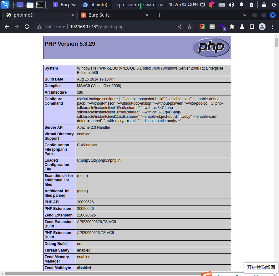The height and width of the screenshot is (276, 279).
Task: Click the PHP logo image
Action: click(211, 47)
